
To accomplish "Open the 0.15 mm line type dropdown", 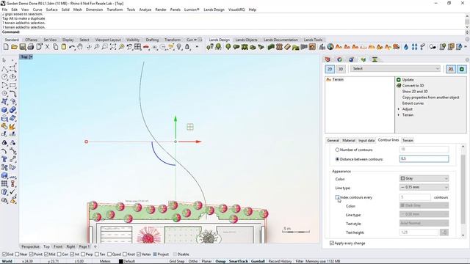I will tap(424, 188).
